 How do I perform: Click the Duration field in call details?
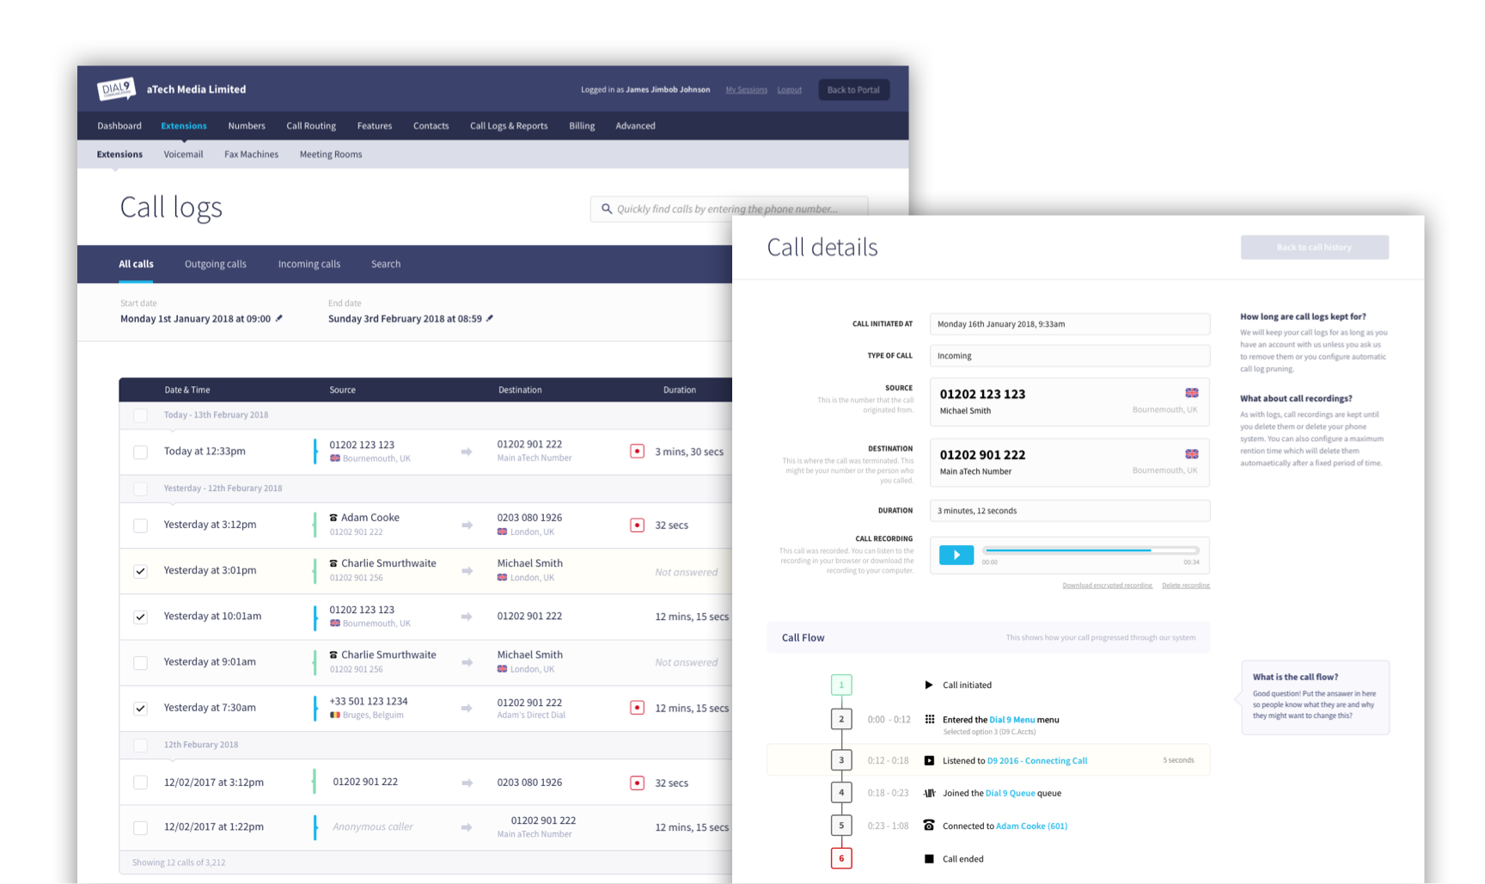pos(1070,511)
